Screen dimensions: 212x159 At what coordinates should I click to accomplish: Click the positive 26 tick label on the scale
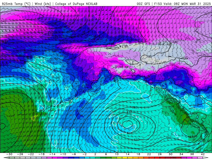tap(160, 154)
